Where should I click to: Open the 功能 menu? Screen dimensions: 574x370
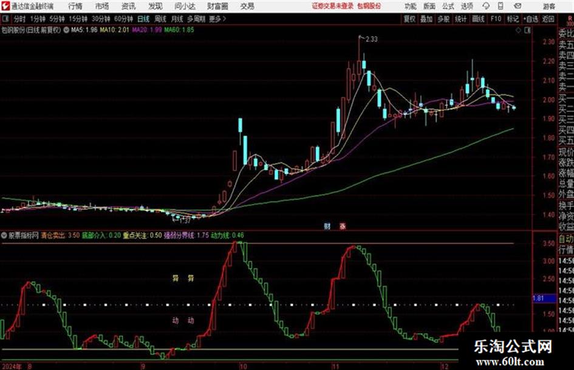click(411, 6)
